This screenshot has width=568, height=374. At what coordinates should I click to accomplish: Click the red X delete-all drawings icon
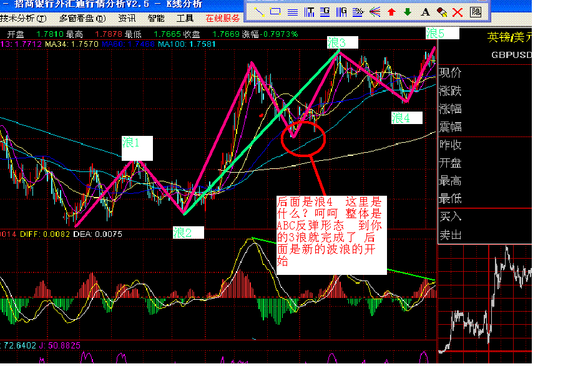458,12
